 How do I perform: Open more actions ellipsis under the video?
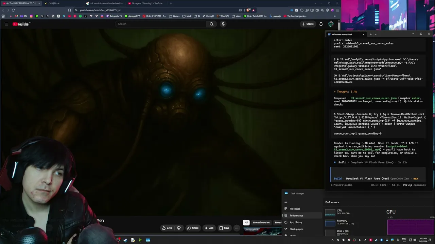[237, 228]
